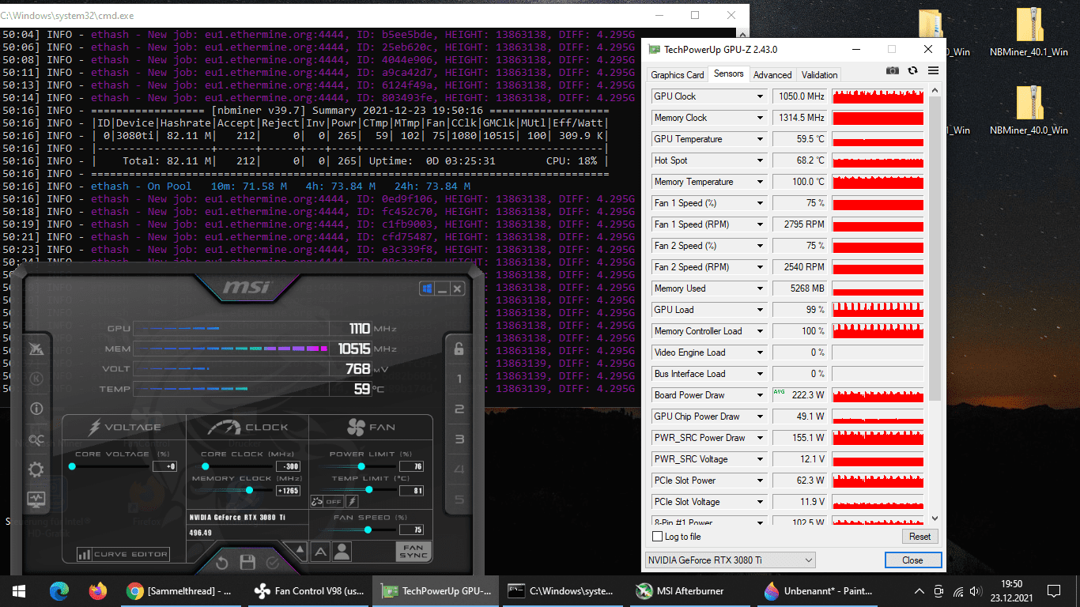Switch to the Graphics Card tab

click(677, 75)
